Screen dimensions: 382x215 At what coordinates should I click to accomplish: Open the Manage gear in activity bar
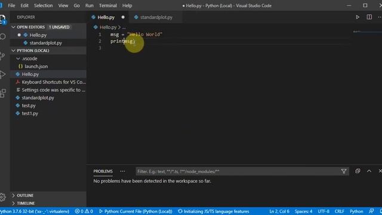[2, 197]
